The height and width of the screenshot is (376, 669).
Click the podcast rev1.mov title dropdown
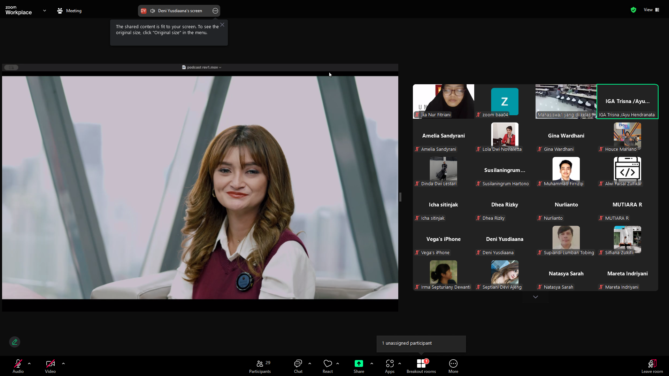tap(202, 68)
